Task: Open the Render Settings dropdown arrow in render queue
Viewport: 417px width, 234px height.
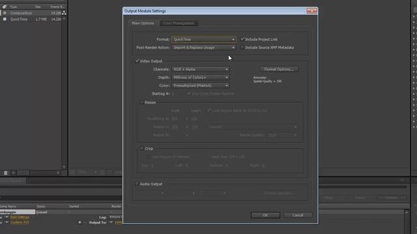Action: coord(7,217)
